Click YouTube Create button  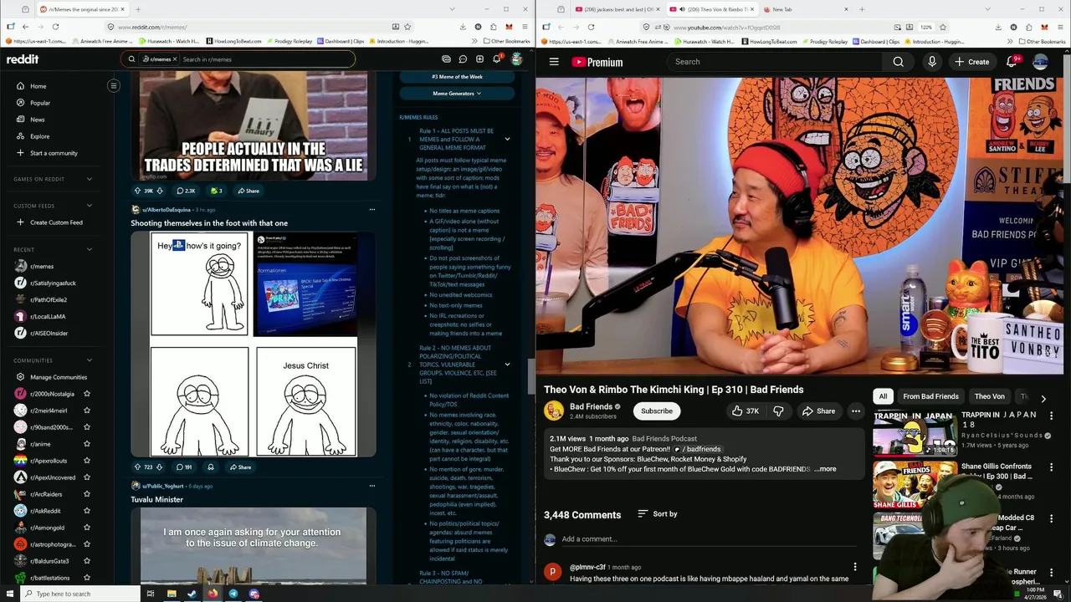(x=971, y=62)
